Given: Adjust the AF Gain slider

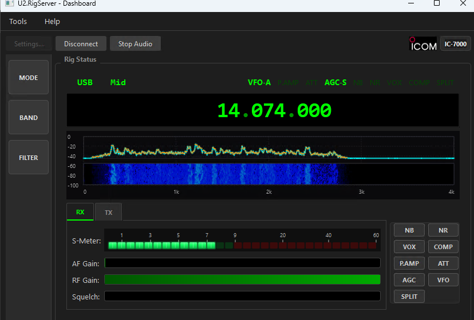Looking at the screenshot, I should [242, 263].
